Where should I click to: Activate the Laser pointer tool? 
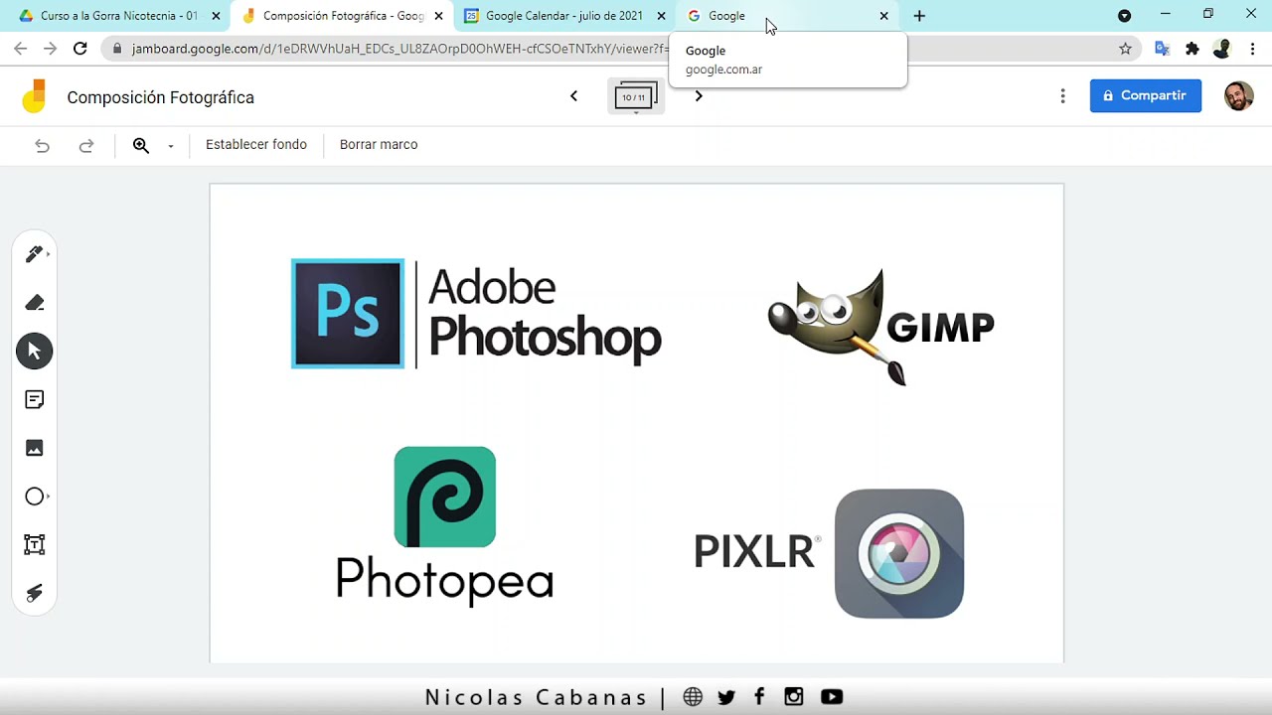35,593
